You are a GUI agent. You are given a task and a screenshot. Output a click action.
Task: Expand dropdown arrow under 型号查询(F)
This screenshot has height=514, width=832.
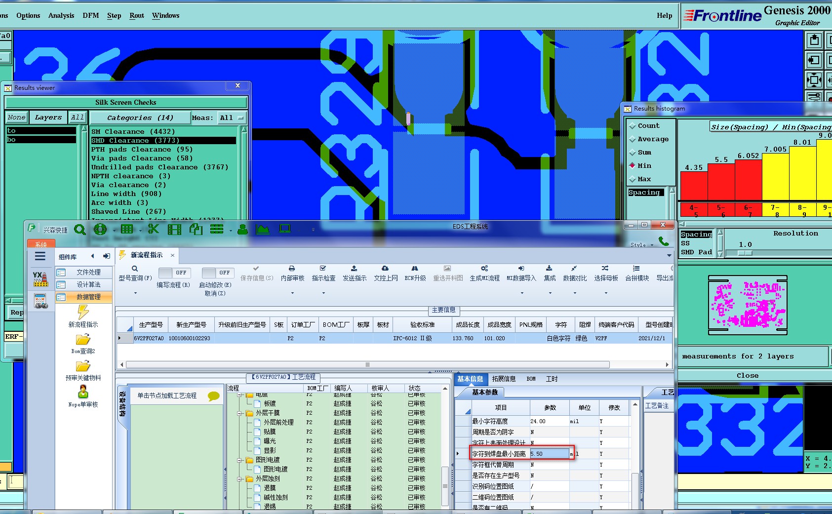[x=135, y=293]
